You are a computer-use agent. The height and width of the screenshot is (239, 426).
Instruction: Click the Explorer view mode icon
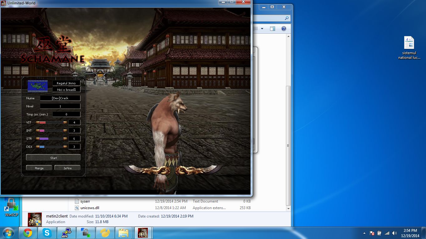click(256, 29)
